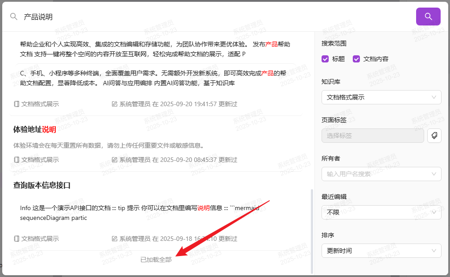Click the chevron arrow in 知识库 dropdown
The height and width of the screenshot is (277, 450).
pyautogui.click(x=433, y=97)
